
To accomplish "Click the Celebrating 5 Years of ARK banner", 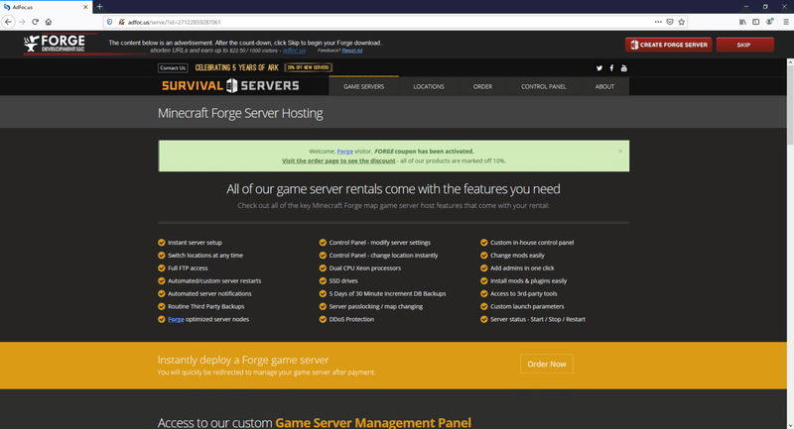I will click(236, 67).
